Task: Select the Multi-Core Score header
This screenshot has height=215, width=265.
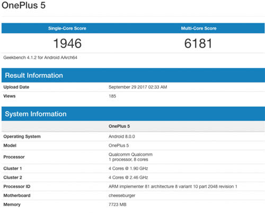Action: point(199,28)
